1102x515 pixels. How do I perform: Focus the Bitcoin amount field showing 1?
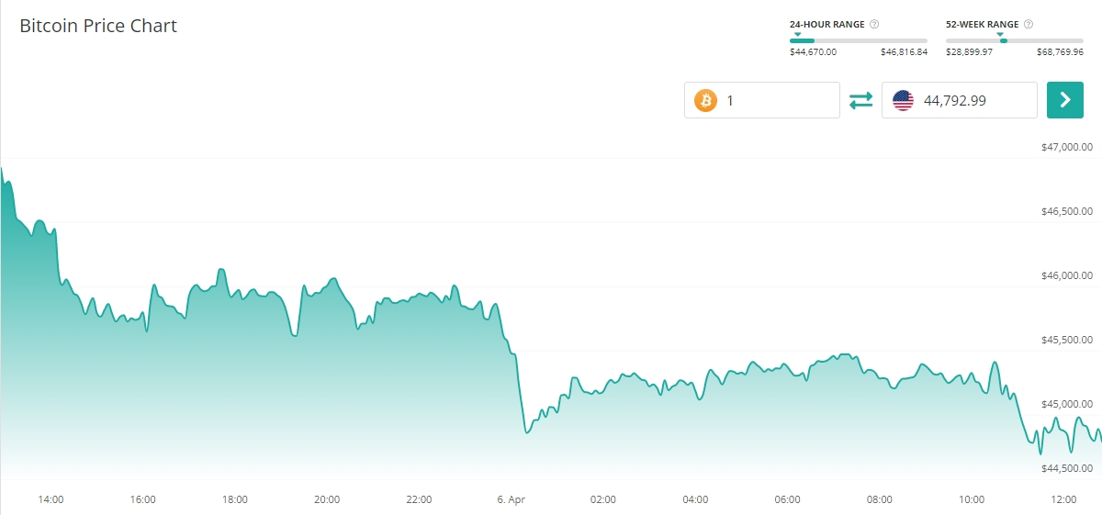pyautogui.click(x=779, y=100)
